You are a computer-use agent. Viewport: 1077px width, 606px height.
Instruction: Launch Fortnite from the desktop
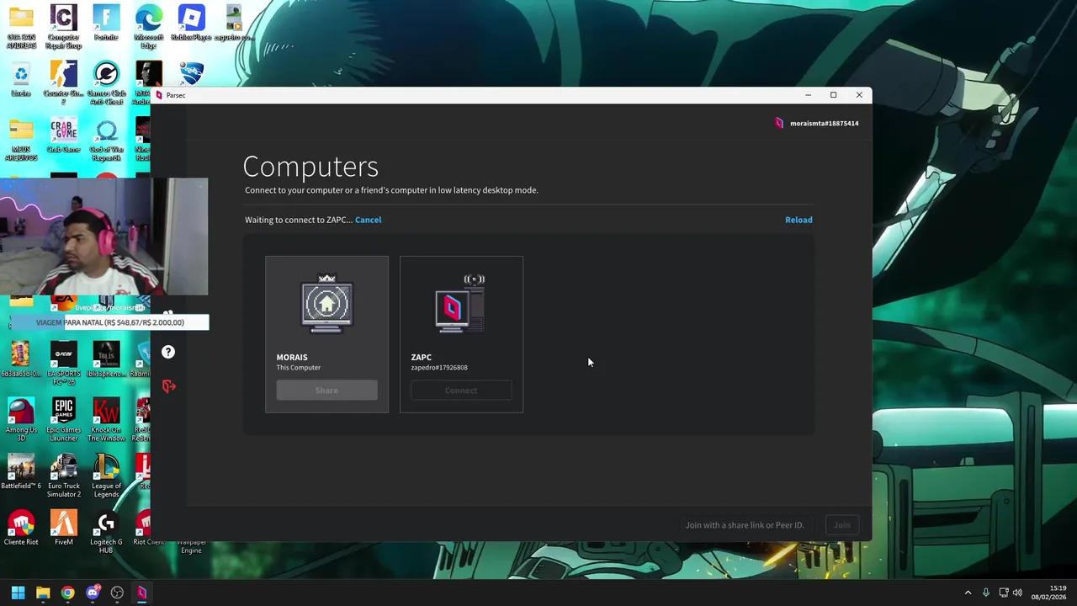[106, 24]
